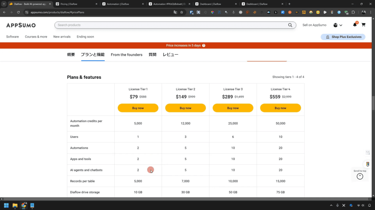
Task: Click the 75 GB storage cell
Action: pyautogui.click(x=280, y=192)
